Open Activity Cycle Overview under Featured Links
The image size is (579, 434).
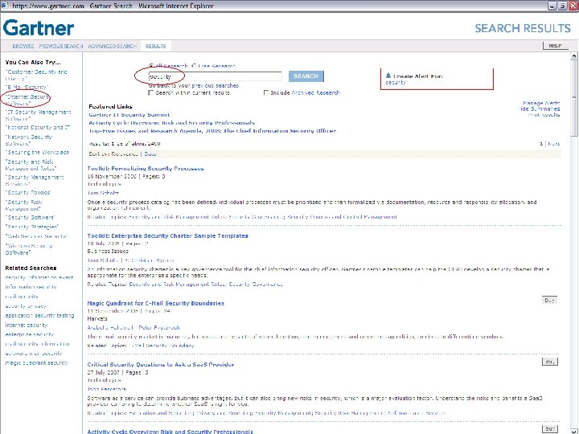point(172,122)
